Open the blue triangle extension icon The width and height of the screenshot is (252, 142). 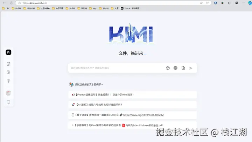point(216,3)
